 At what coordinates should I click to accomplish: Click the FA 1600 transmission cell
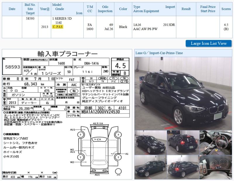click(90, 27)
